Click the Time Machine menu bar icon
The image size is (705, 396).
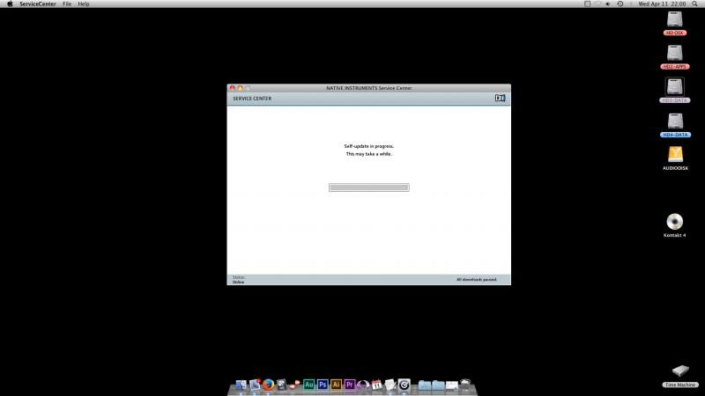pyautogui.click(x=620, y=4)
